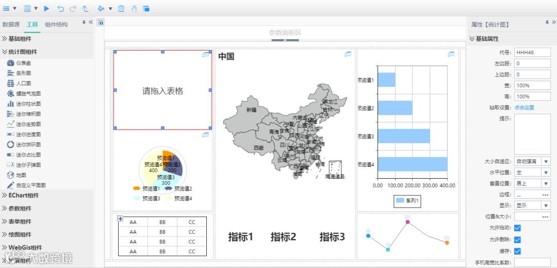This screenshot has height=268, width=557.
Task: Delete component with trash icon
Action: coord(121,9)
